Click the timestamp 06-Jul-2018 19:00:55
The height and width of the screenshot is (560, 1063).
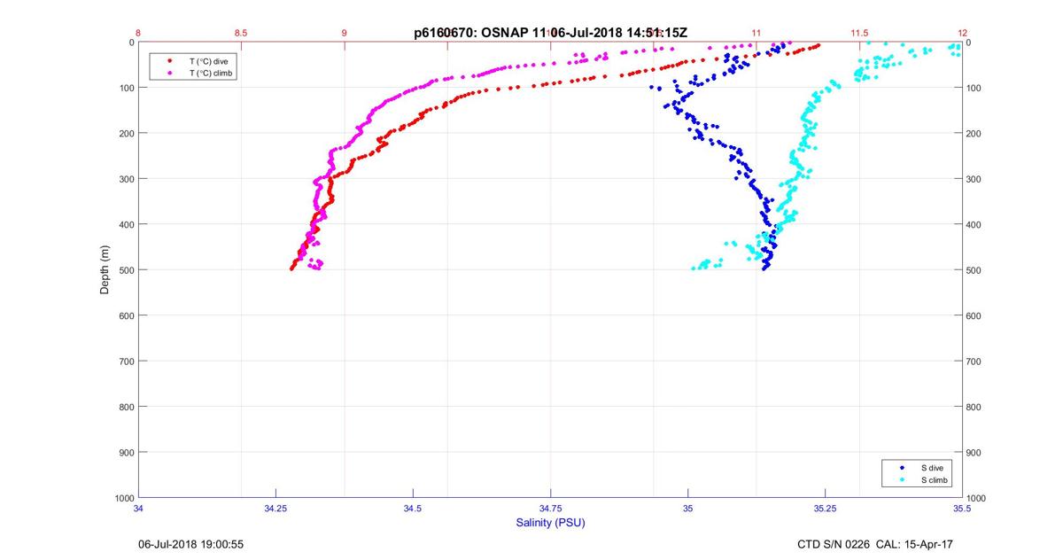tap(190, 544)
